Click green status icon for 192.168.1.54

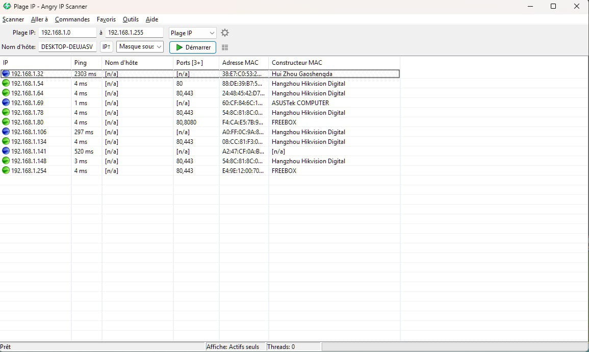click(x=6, y=84)
